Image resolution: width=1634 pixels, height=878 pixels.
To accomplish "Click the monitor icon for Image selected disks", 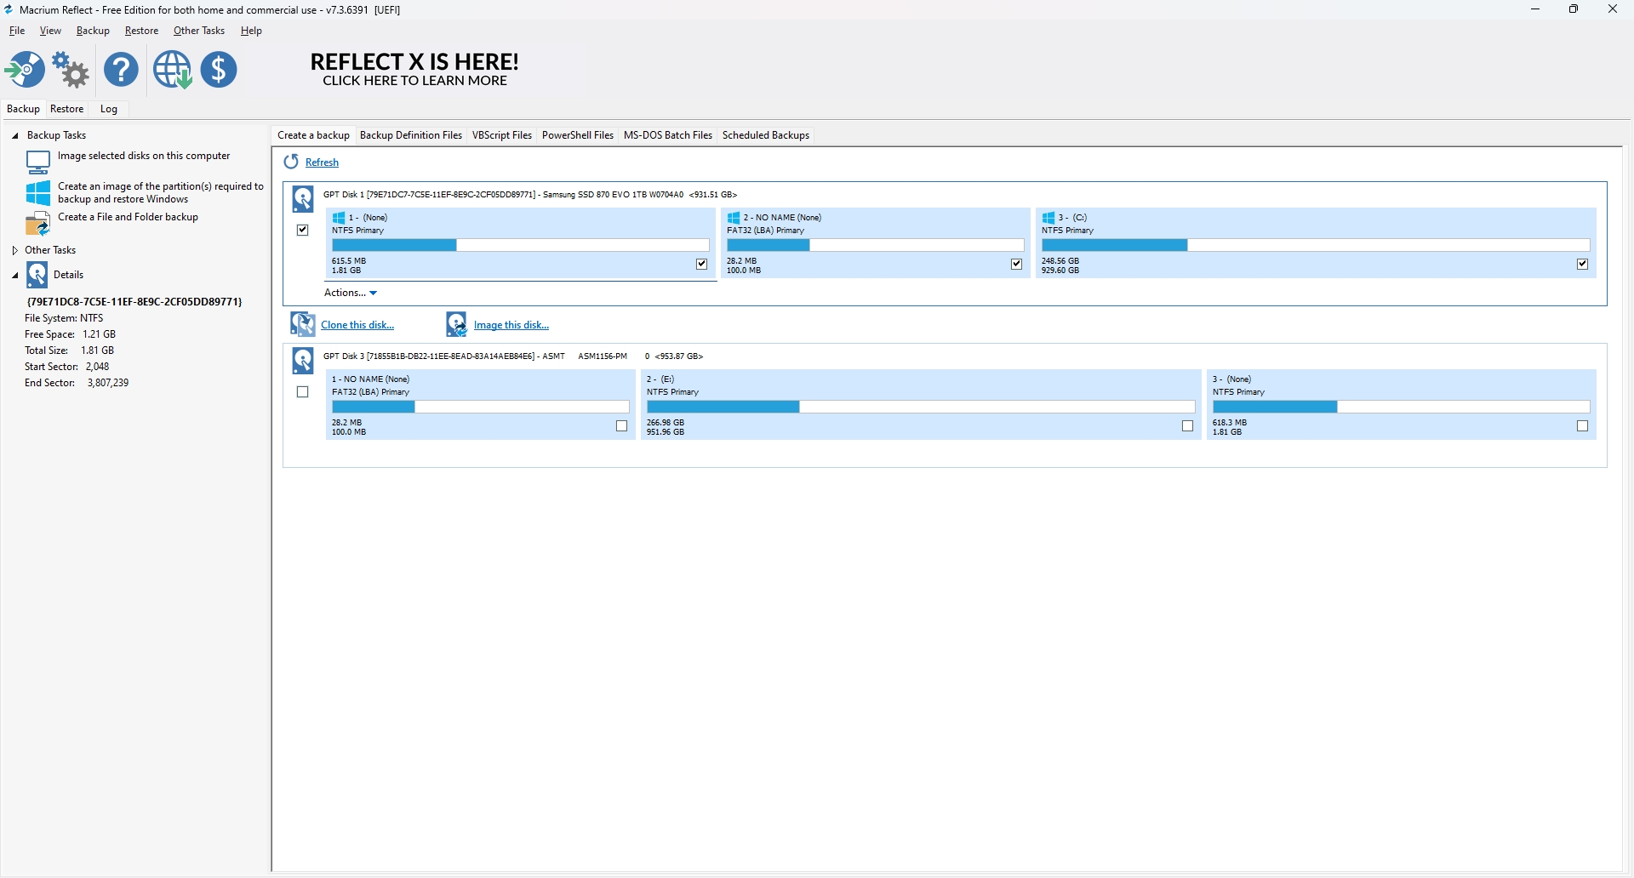I will (38, 162).
